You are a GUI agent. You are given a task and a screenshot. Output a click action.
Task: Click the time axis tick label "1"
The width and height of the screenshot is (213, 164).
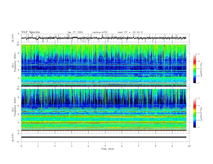38,146
